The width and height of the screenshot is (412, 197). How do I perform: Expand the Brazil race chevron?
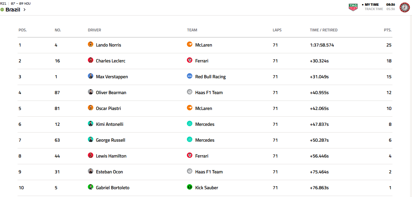25,10
